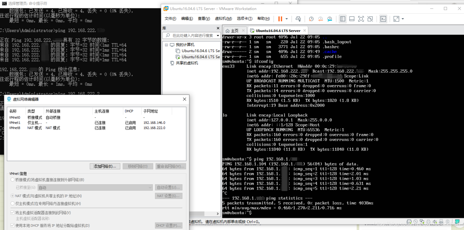Click the Unity mode toolbar icon
Viewport: 464px width, 230px height.
[370, 19]
